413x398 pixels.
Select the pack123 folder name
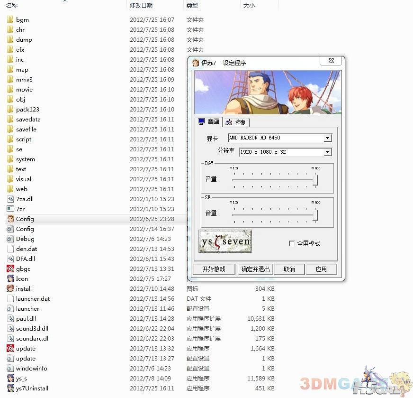(x=27, y=110)
